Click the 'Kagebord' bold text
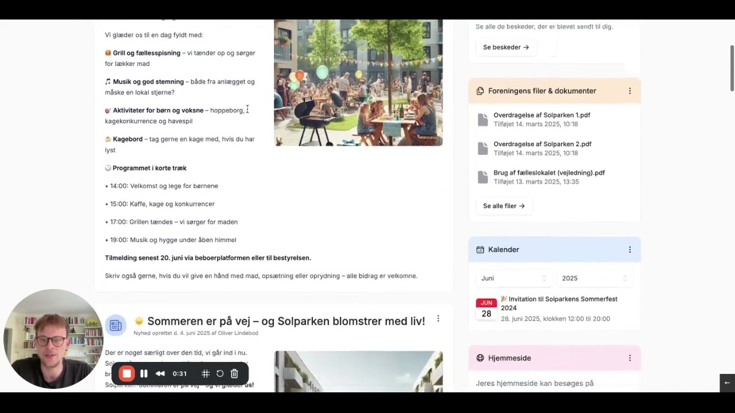Image resolution: width=735 pixels, height=413 pixels. 127,139
